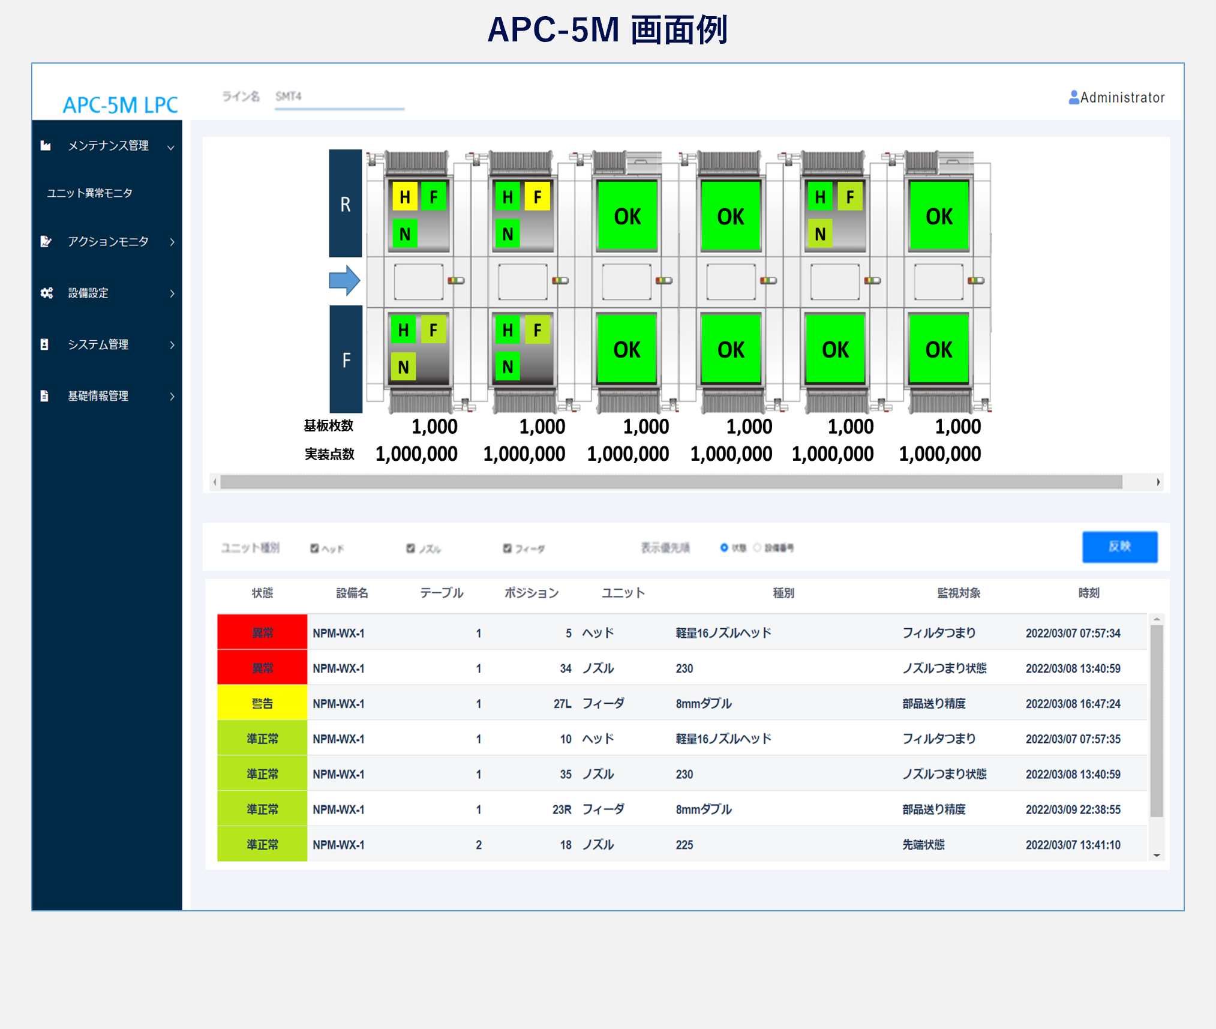Click the Administrator user icon
This screenshot has width=1216, height=1029.
point(1073,97)
